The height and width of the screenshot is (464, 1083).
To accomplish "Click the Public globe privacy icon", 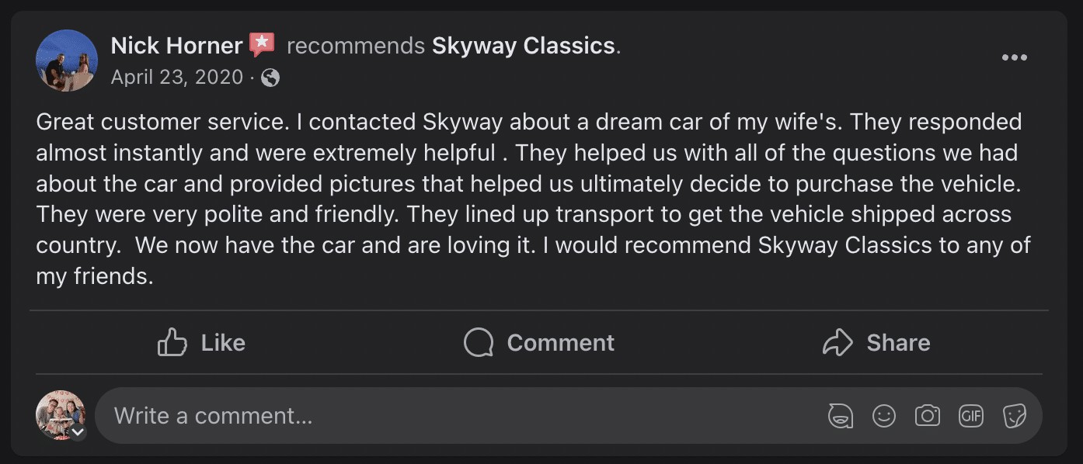I will point(270,78).
